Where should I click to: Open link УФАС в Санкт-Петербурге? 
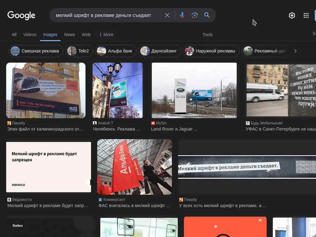pos(281,129)
